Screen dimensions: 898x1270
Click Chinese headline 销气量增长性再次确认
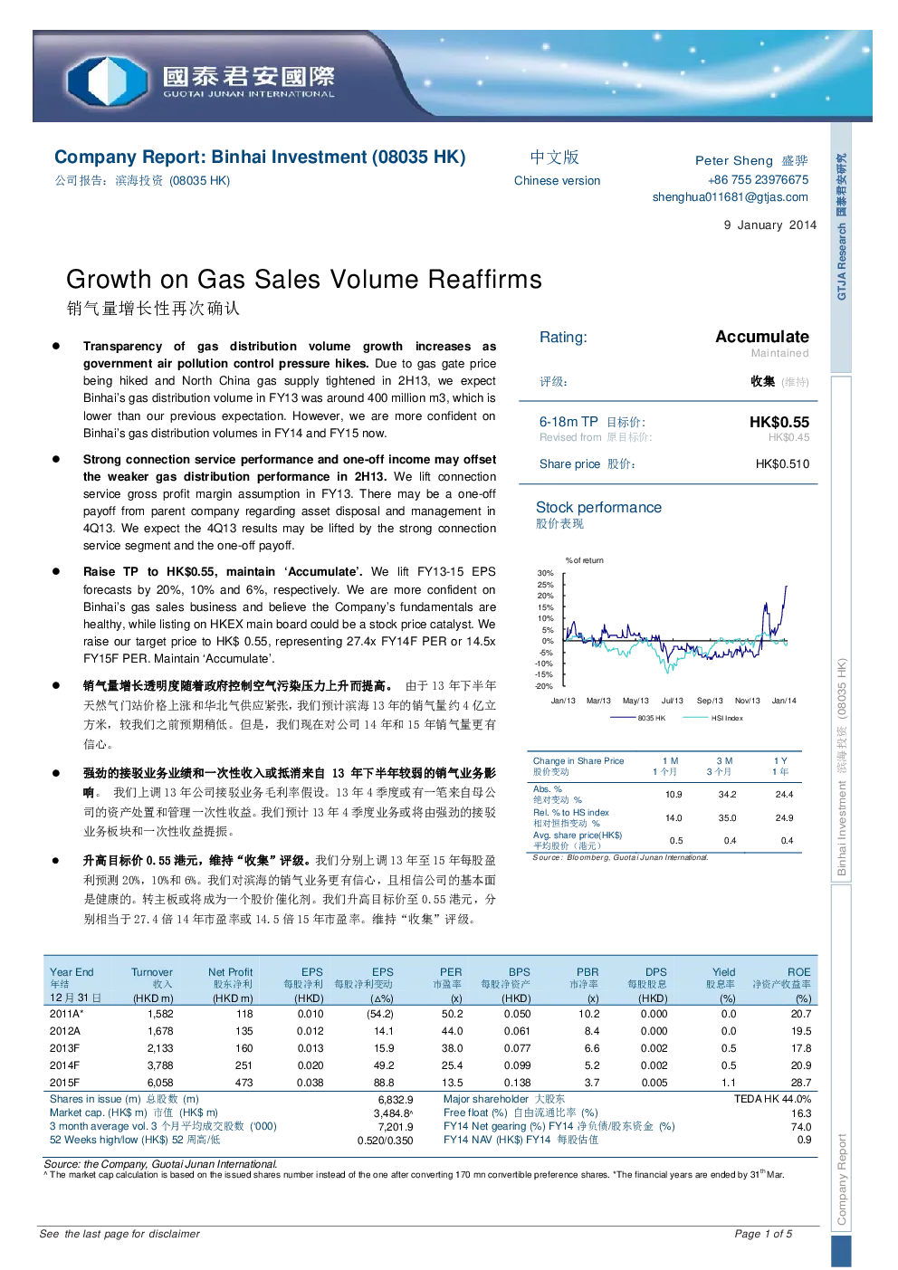[x=153, y=309]
